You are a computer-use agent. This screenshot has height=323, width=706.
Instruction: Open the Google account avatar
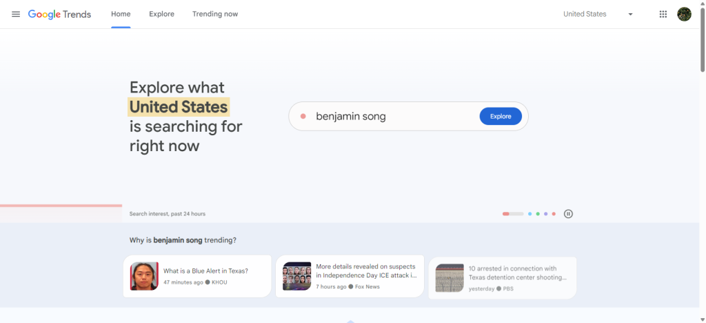click(x=684, y=14)
